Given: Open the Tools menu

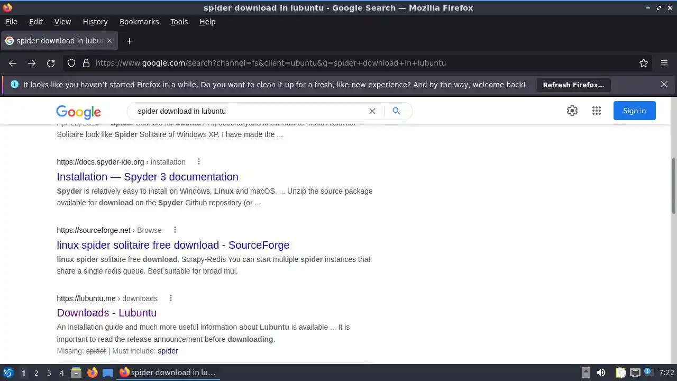Looking at the screenshot, I should tap(179, 22).
